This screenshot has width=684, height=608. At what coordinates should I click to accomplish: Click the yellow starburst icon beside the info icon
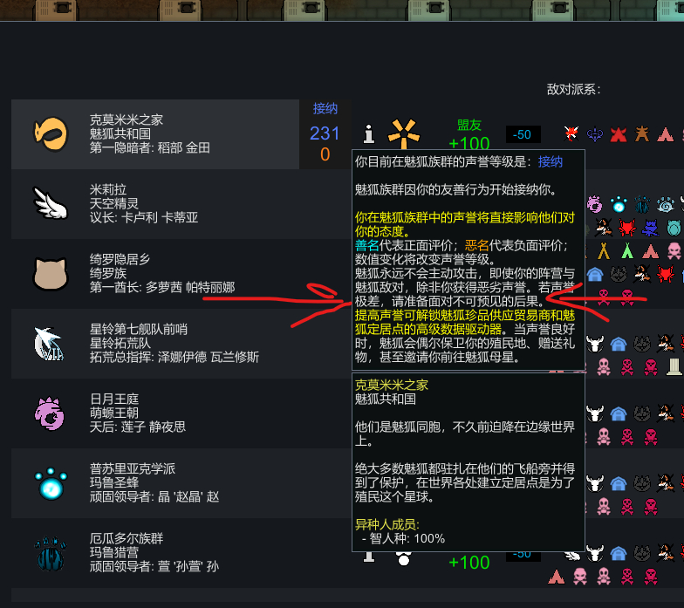point(403,133)
